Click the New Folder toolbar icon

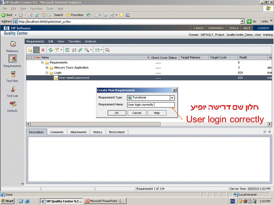[30, 50]
